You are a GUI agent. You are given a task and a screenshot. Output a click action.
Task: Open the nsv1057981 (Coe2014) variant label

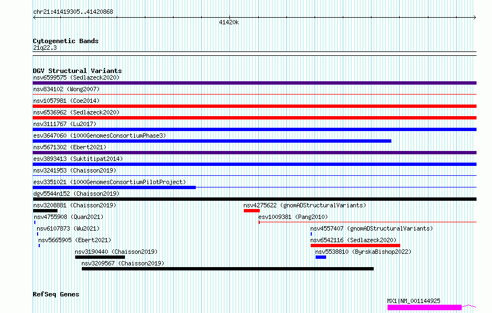(x=66, y=101)
